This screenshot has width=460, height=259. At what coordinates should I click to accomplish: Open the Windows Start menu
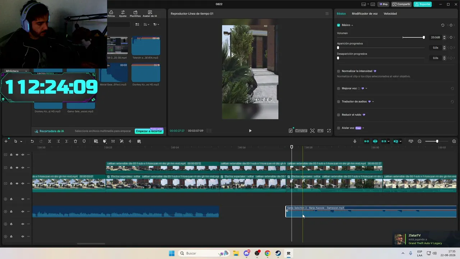click(172, 253)
